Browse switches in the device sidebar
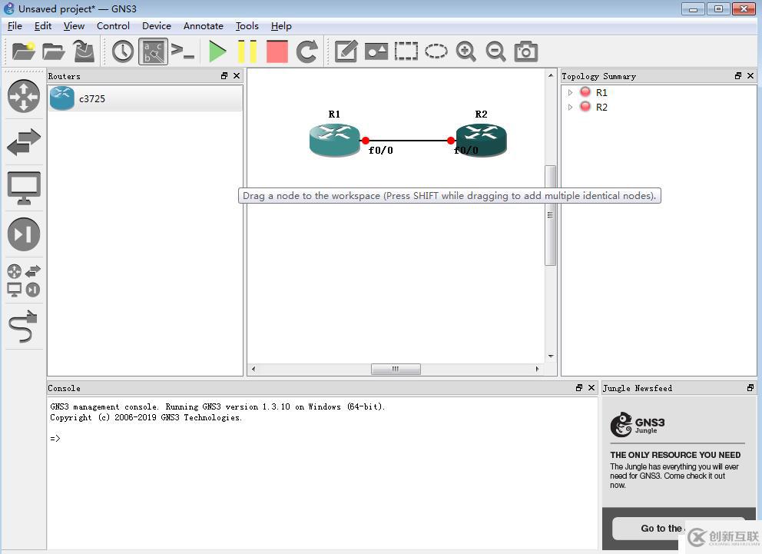The width and height of the screenshot is (762, 554). 23,142
